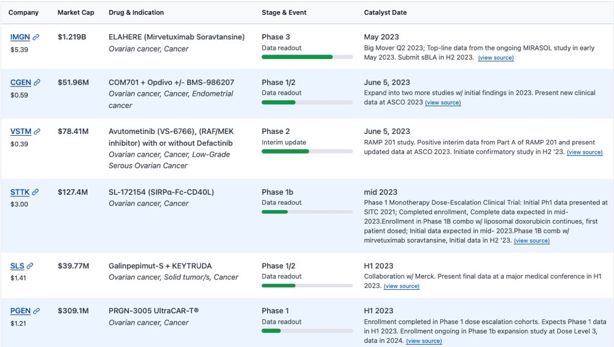
Task: Click the Interim update event label
Action: (284, 142)
